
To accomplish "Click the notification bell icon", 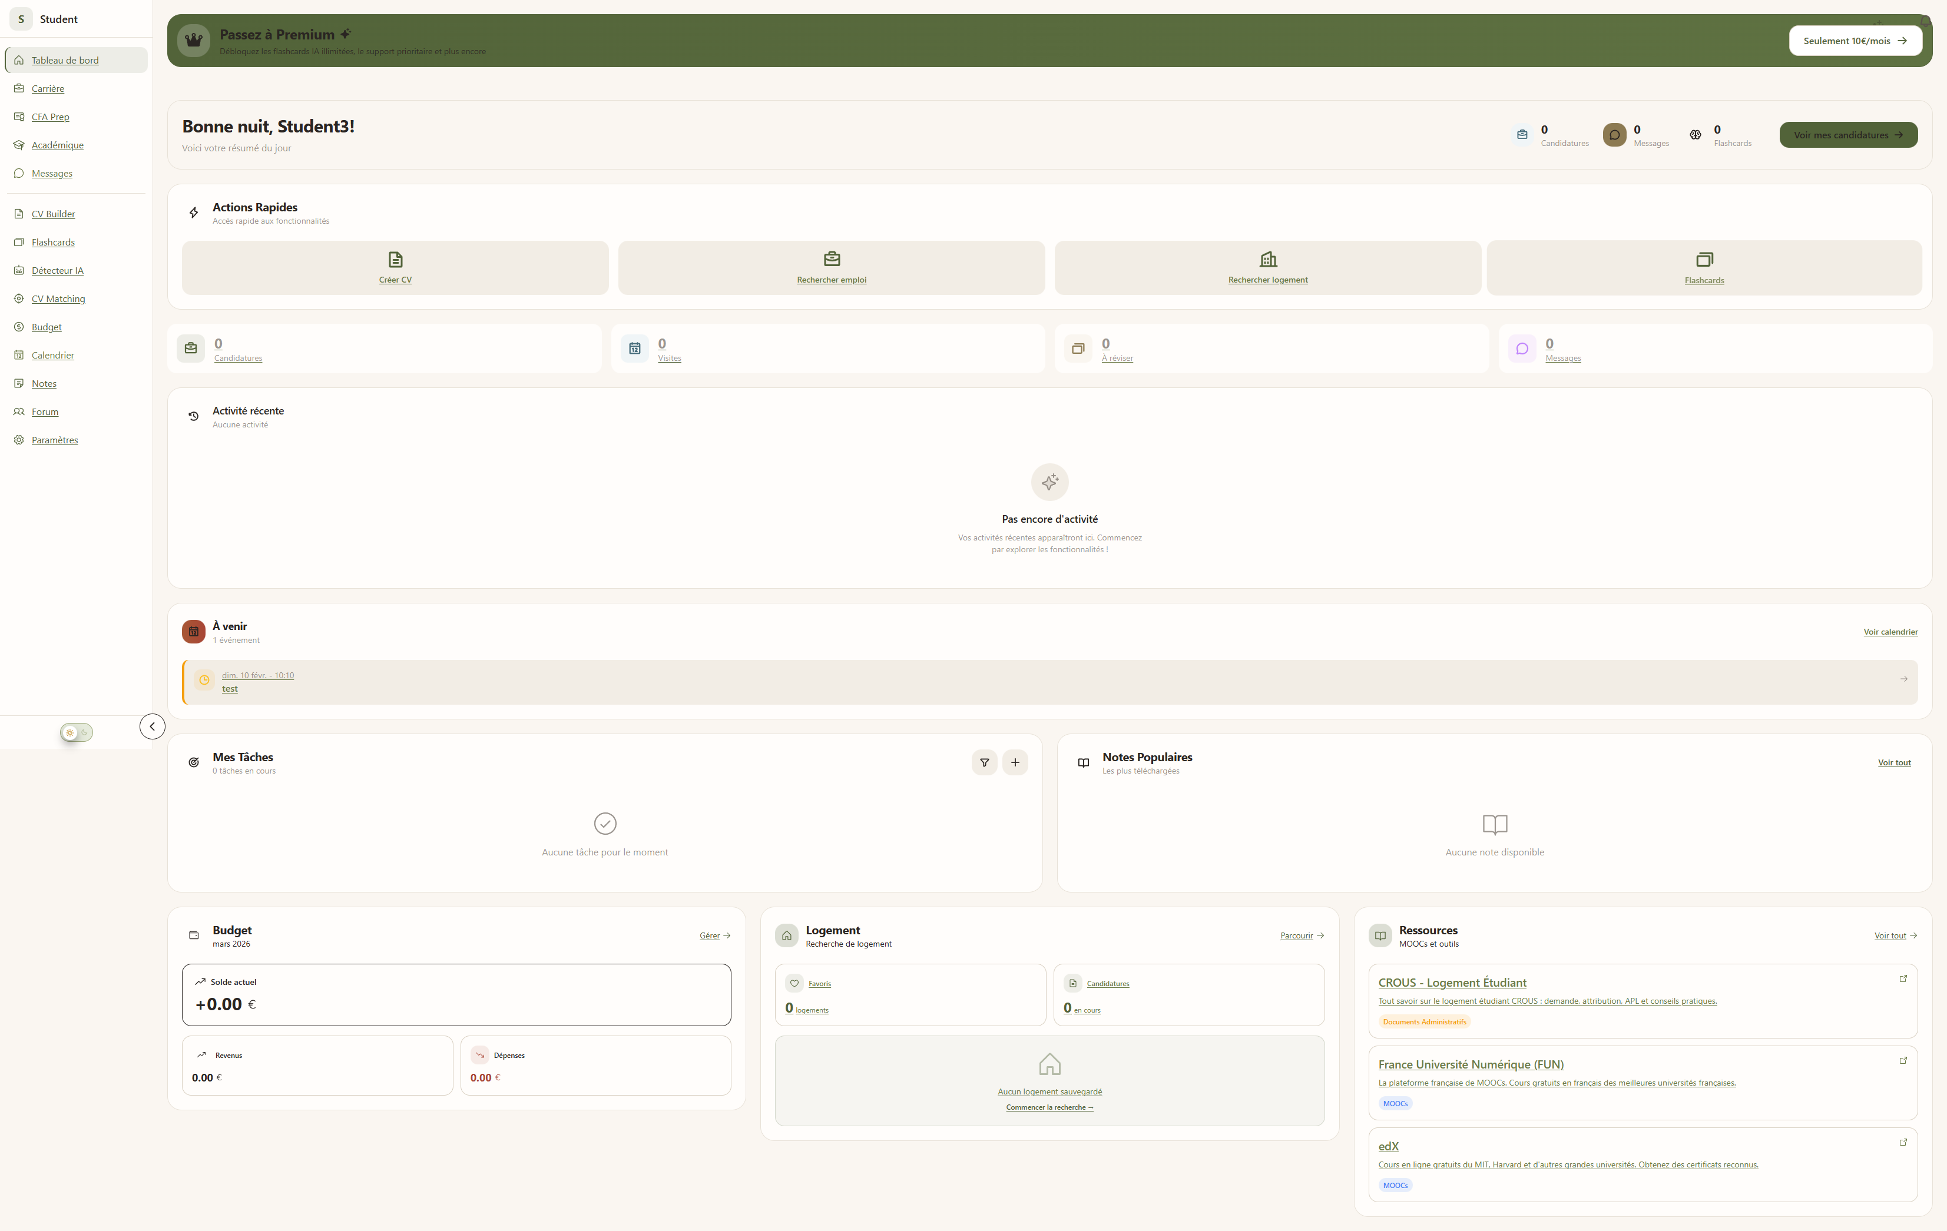I will pyautogui.click(x=1925, y=22).
